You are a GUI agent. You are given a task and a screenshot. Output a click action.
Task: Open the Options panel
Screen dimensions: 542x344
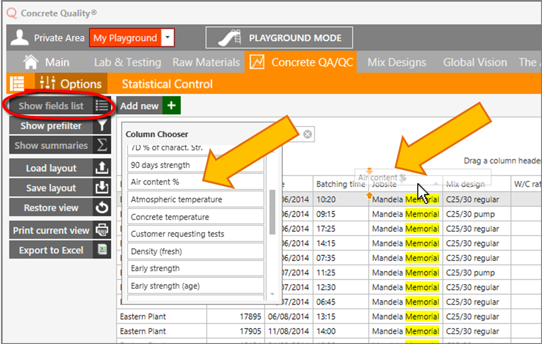click(x=71, y=83)
